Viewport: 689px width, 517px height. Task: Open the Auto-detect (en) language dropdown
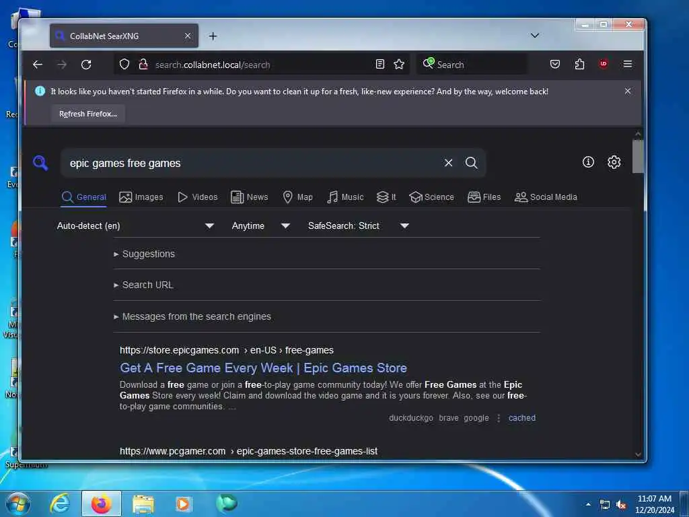pyautogui.click(x=135, y=226)
